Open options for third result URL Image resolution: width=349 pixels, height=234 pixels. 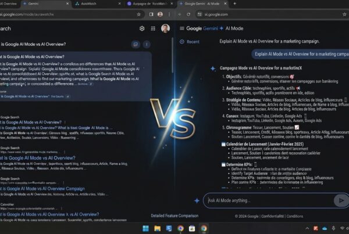pos(63,183)
